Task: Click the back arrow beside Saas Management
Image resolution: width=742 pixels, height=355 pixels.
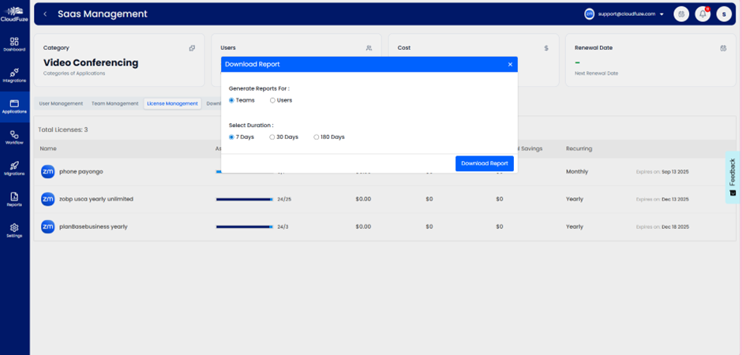Action: tap(46, 14)
